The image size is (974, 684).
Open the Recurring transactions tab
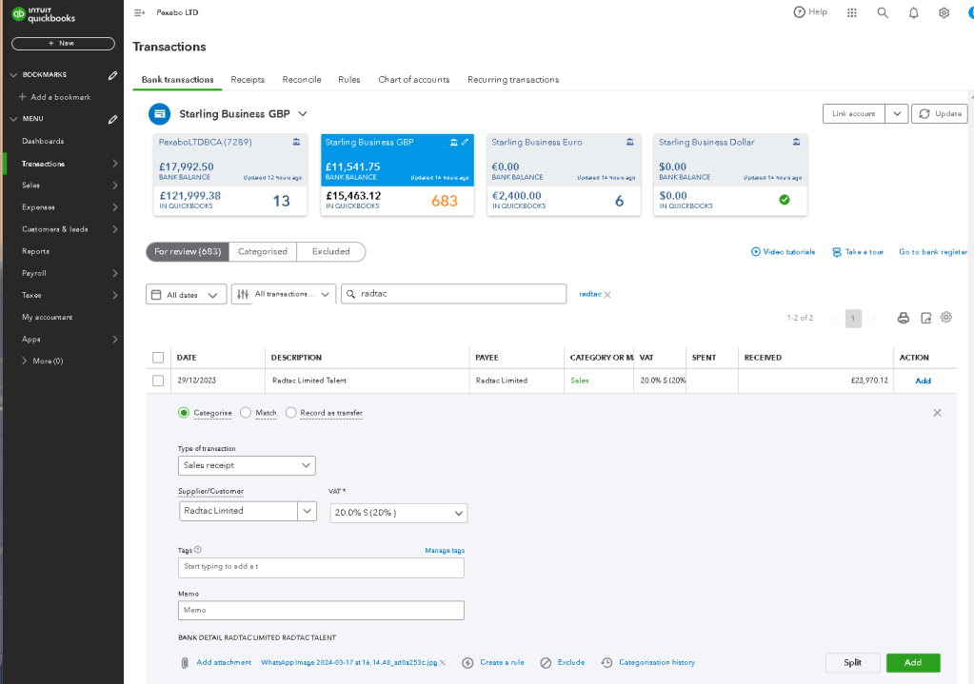point(513,80)
